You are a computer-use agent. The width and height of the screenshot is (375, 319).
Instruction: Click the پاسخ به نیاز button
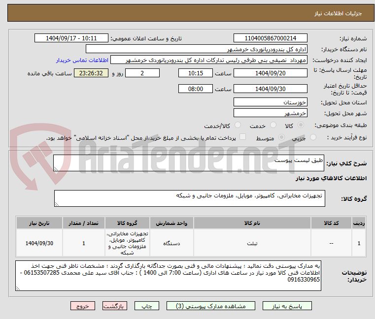tap(287, 306)
